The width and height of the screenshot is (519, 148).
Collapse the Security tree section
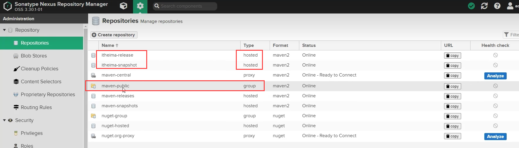[x=4, y=120]
